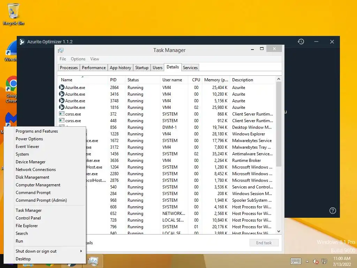Minimize the Azurite Optimizer window
The image size is (357, 268).
316,42
